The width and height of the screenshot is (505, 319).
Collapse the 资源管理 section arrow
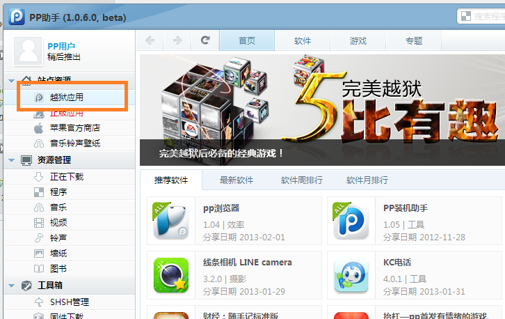(x=12, y=160)
